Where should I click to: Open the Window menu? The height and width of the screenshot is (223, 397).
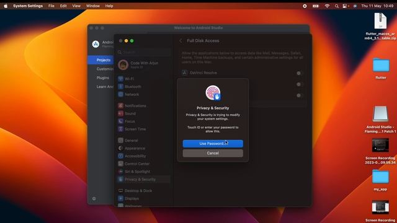[x=92, y=6]
